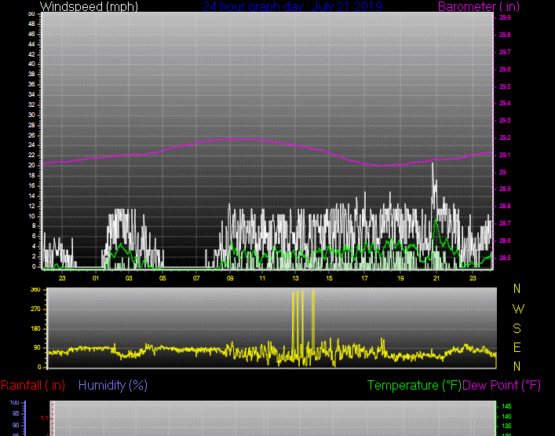This screenshot has height=436, width=555.
Task: Click the magenta Dew Point (°F) label
Action: tap(502, 385)
